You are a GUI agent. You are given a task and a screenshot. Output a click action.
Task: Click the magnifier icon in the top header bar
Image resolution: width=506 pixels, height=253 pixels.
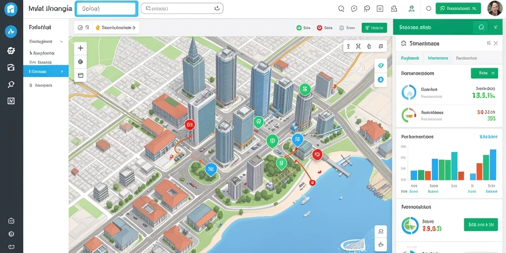(x=341, y=9)
